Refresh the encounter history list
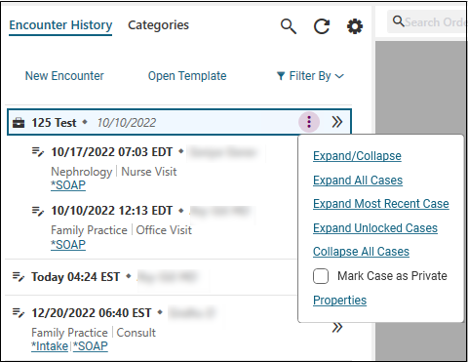 tap(322, 26)
